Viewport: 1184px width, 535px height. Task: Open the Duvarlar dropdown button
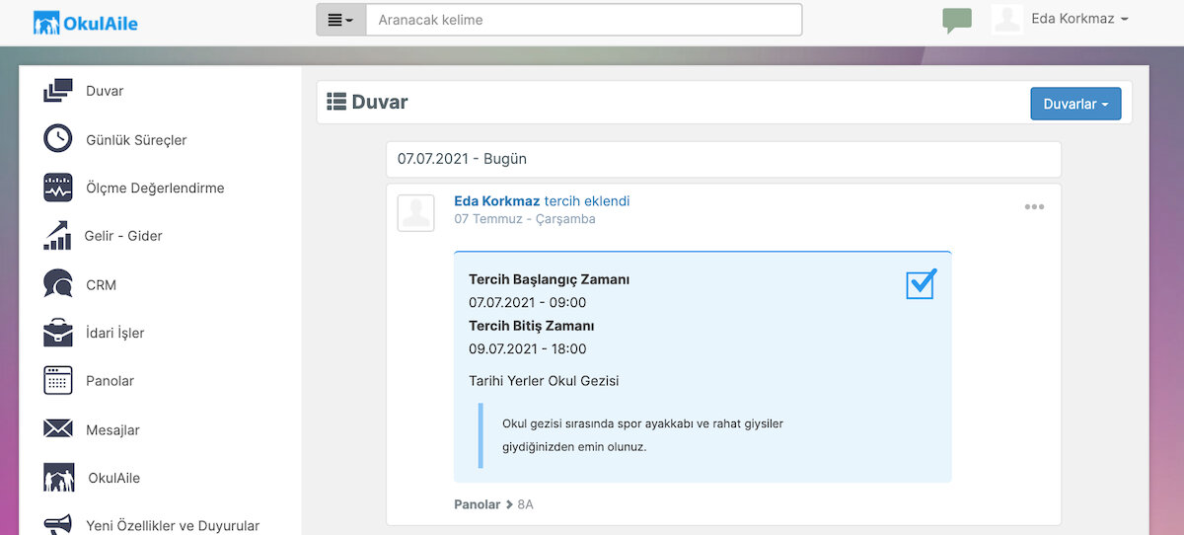[1075, 104]
